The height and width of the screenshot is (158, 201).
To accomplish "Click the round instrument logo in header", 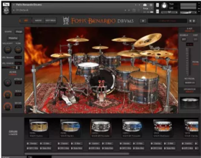I will pos(6,10).
